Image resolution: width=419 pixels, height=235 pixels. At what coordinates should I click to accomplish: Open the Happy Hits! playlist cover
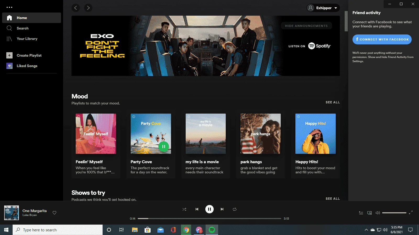[x=316, y=134]
